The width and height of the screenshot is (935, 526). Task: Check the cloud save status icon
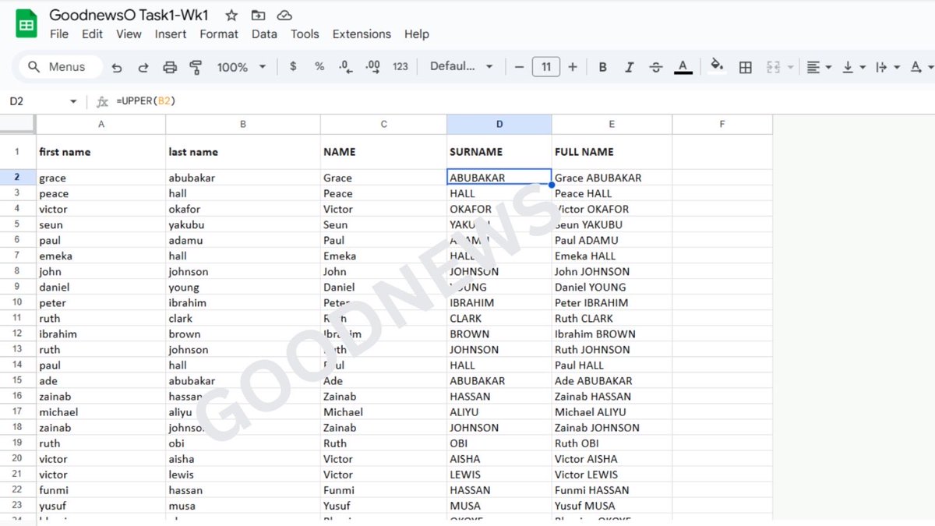point(284,15)
